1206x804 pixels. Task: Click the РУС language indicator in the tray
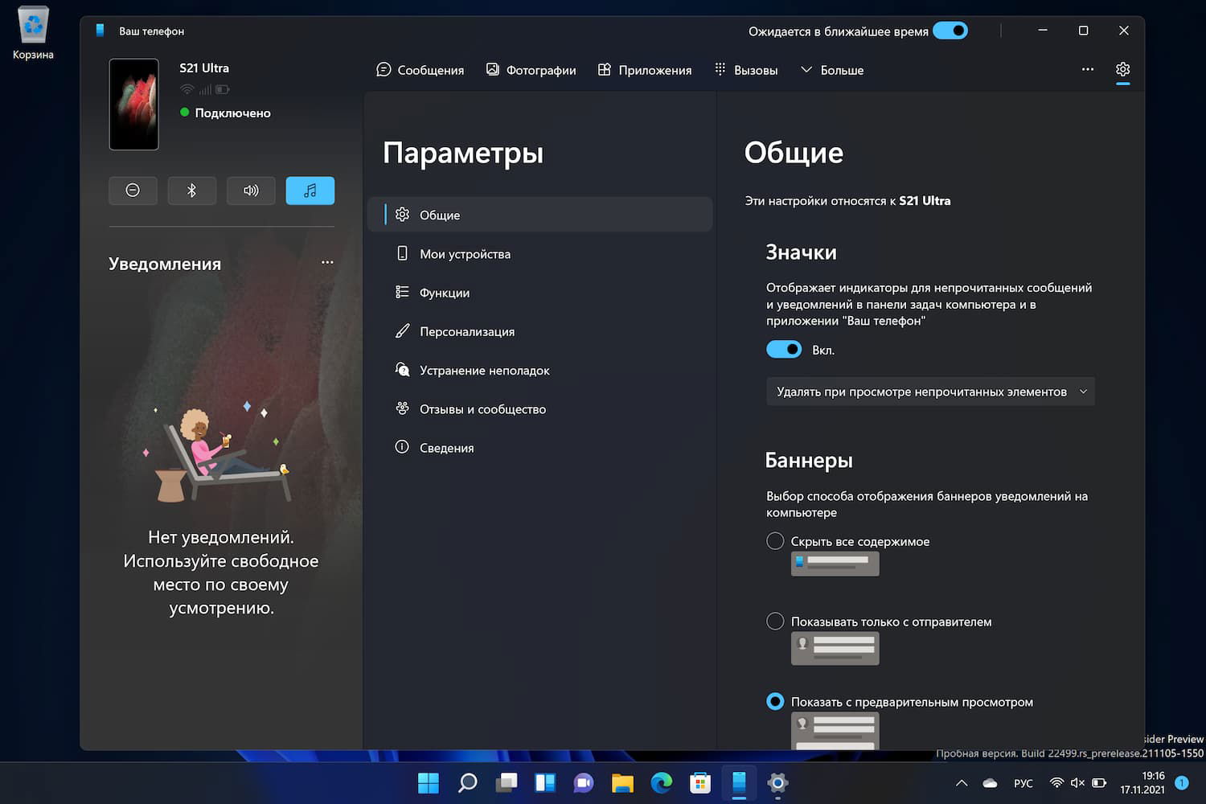[x=1023, y=783]
